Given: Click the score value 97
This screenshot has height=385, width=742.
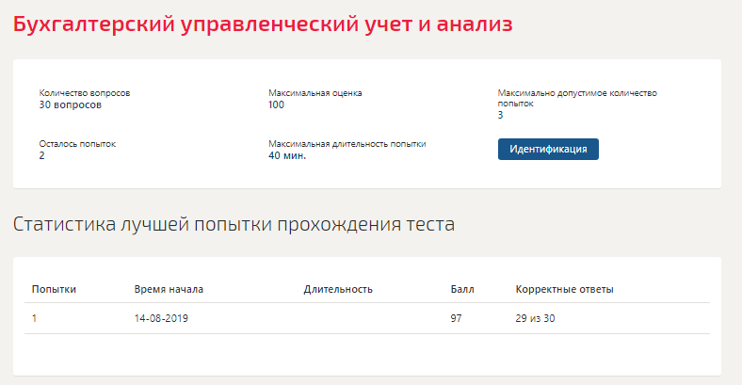Looking at the screenshot, I should [456, 318].
